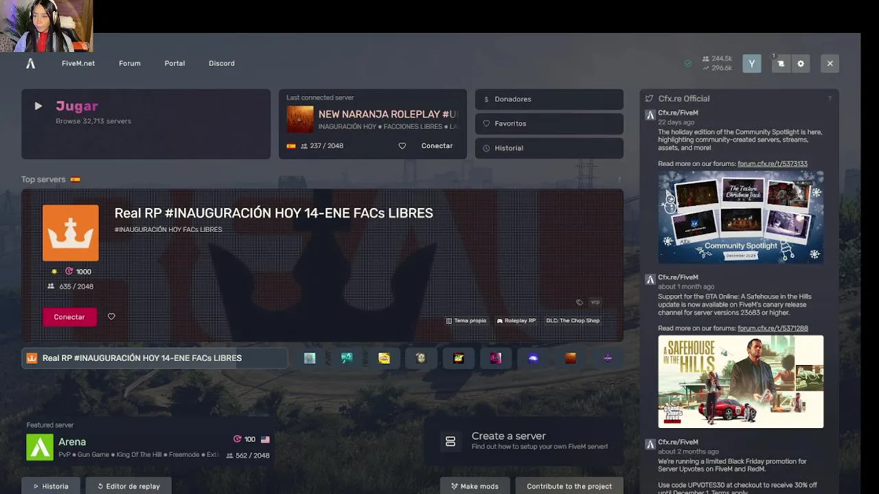Select the magenta server icon in the strip

coord(496,358)
